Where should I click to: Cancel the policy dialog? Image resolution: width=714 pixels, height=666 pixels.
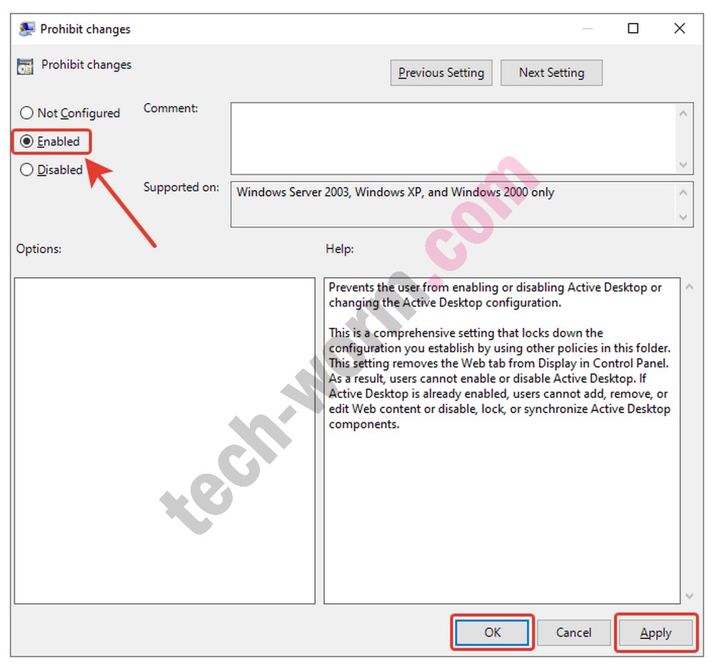573,632
